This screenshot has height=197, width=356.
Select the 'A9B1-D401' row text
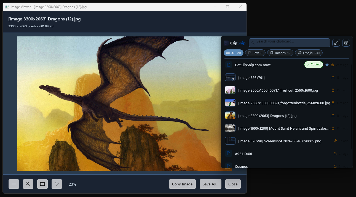(x=243, y=154)
